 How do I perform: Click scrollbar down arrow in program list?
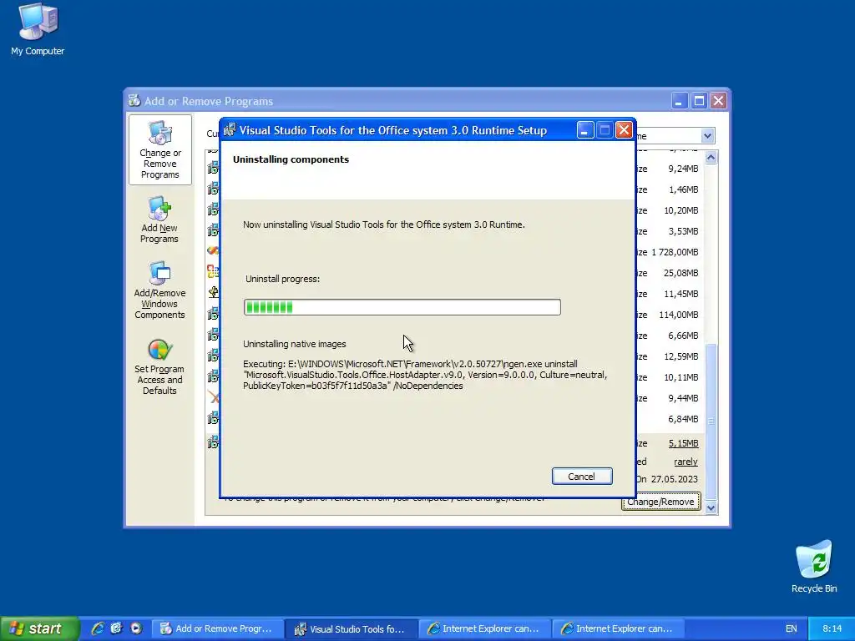[711, 507]
